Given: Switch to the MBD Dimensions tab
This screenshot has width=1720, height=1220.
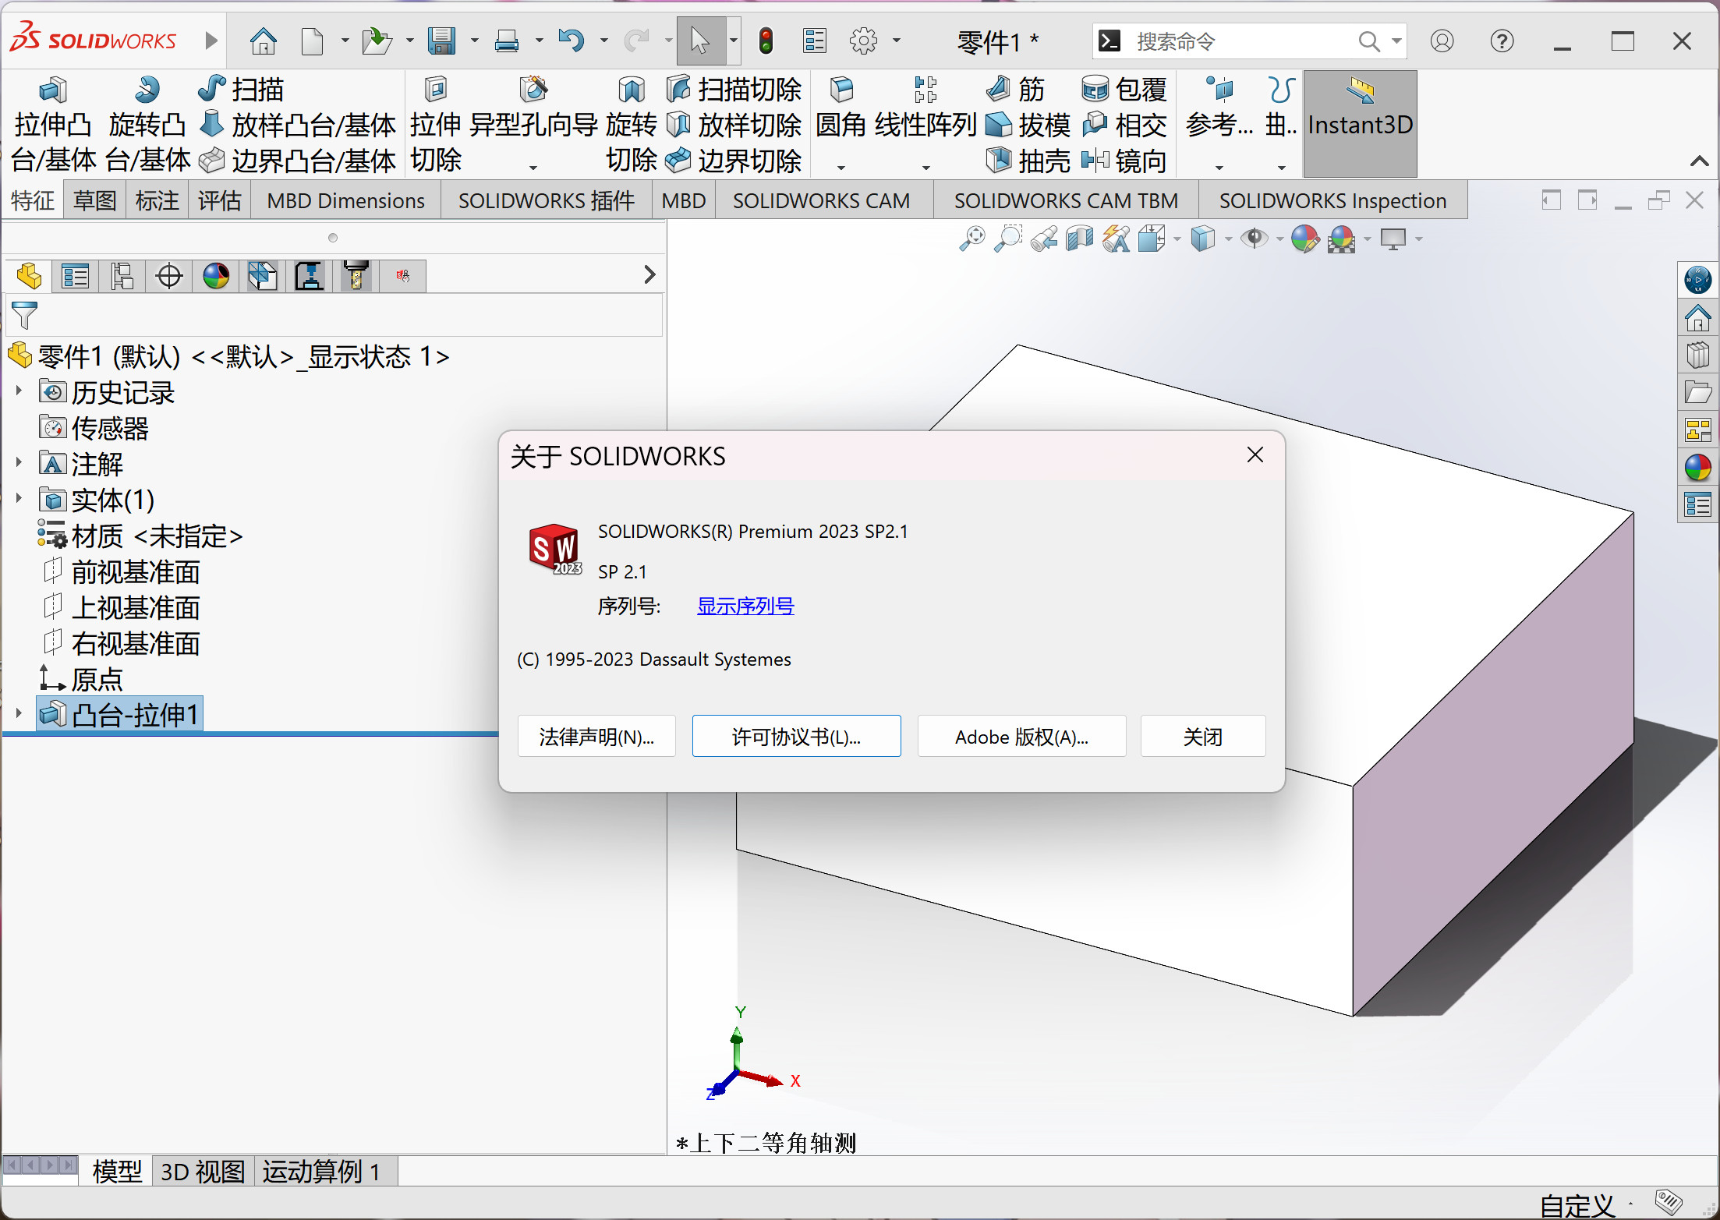Looking at the screenshot, I should tap(345, 200).
